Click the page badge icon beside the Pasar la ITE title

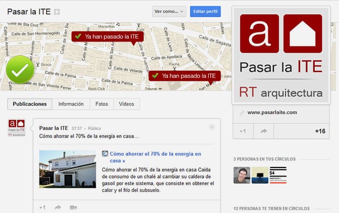coord(57,12)
